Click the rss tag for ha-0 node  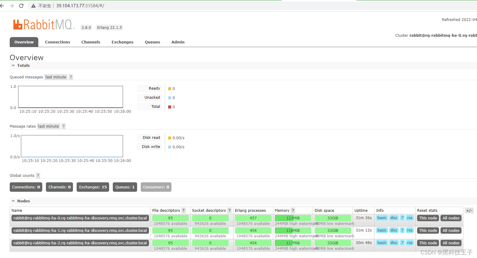point(410,218)
